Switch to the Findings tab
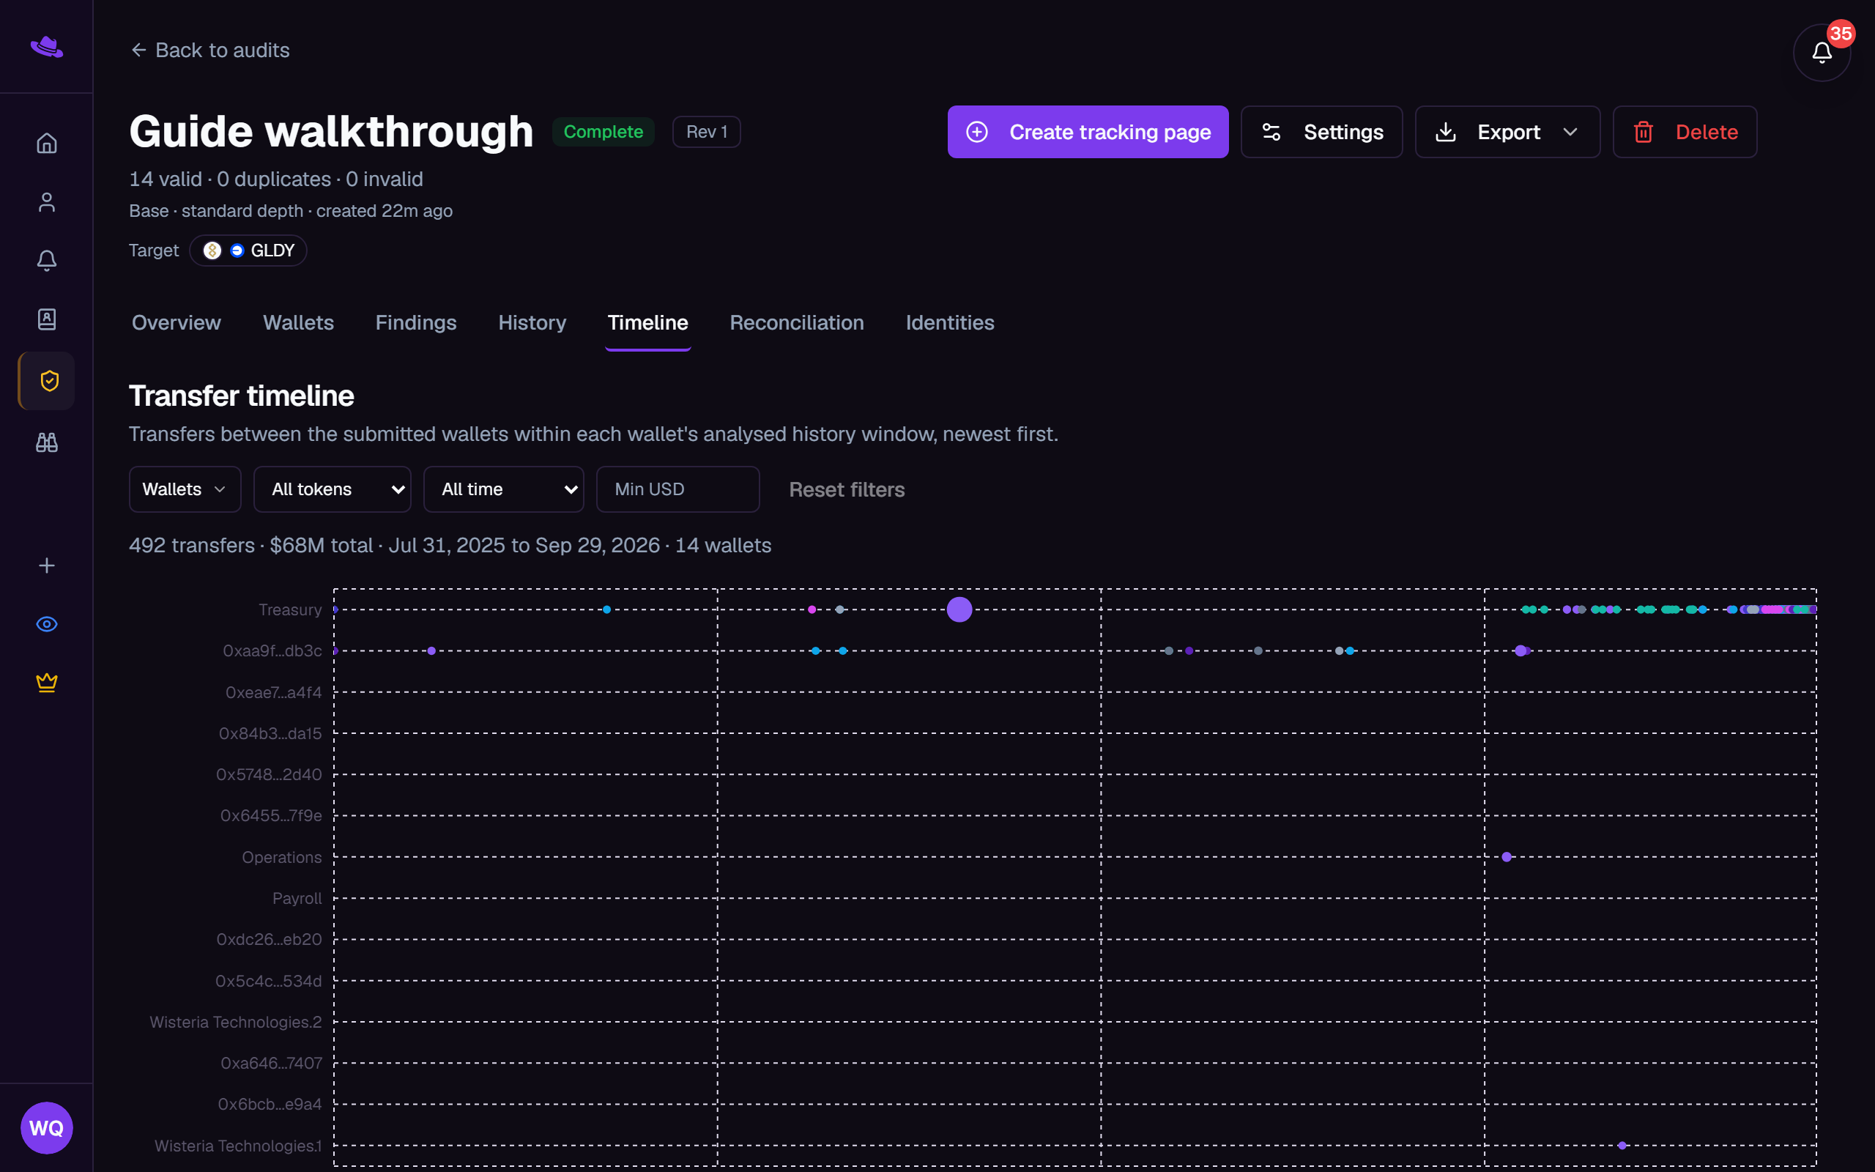Image resolution: width=1875 pixels, height=1172 pixels. 416,322
